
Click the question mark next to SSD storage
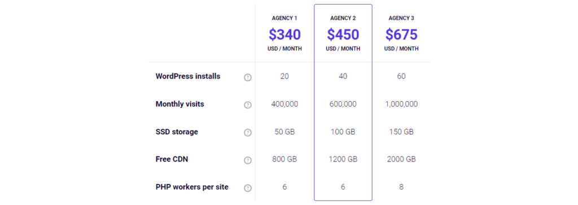point(248,133)
